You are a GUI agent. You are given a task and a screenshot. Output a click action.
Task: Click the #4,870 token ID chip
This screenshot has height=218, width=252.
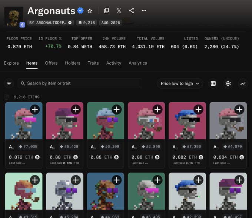coord(233,147)
